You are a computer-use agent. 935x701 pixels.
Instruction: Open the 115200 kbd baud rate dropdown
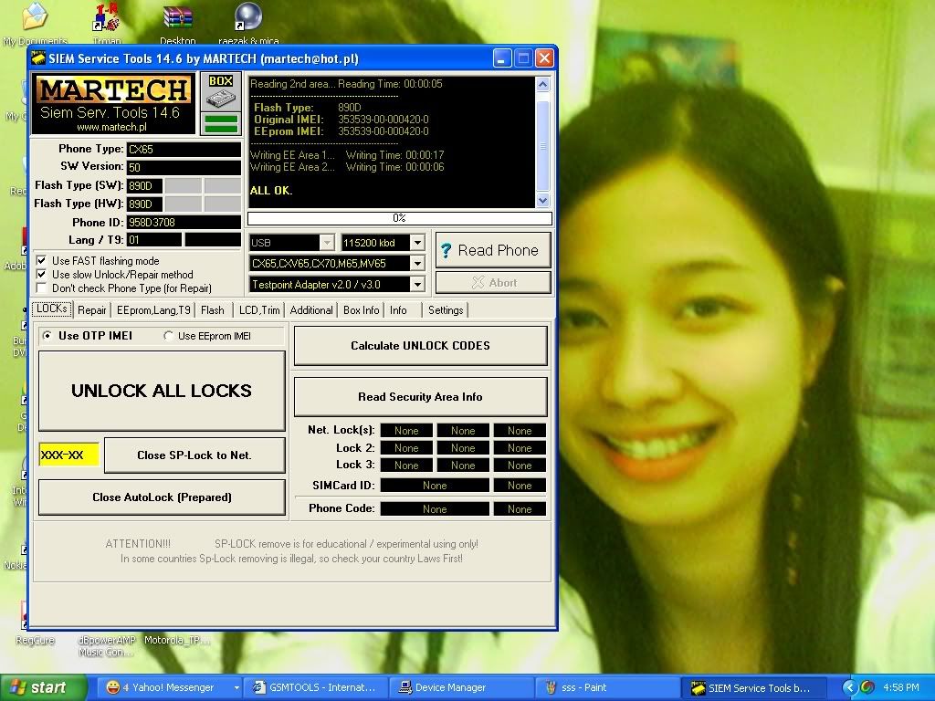coord(417,243)
